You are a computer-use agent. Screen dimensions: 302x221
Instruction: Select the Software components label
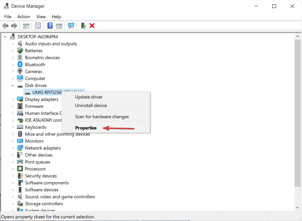tap(47, 183)
